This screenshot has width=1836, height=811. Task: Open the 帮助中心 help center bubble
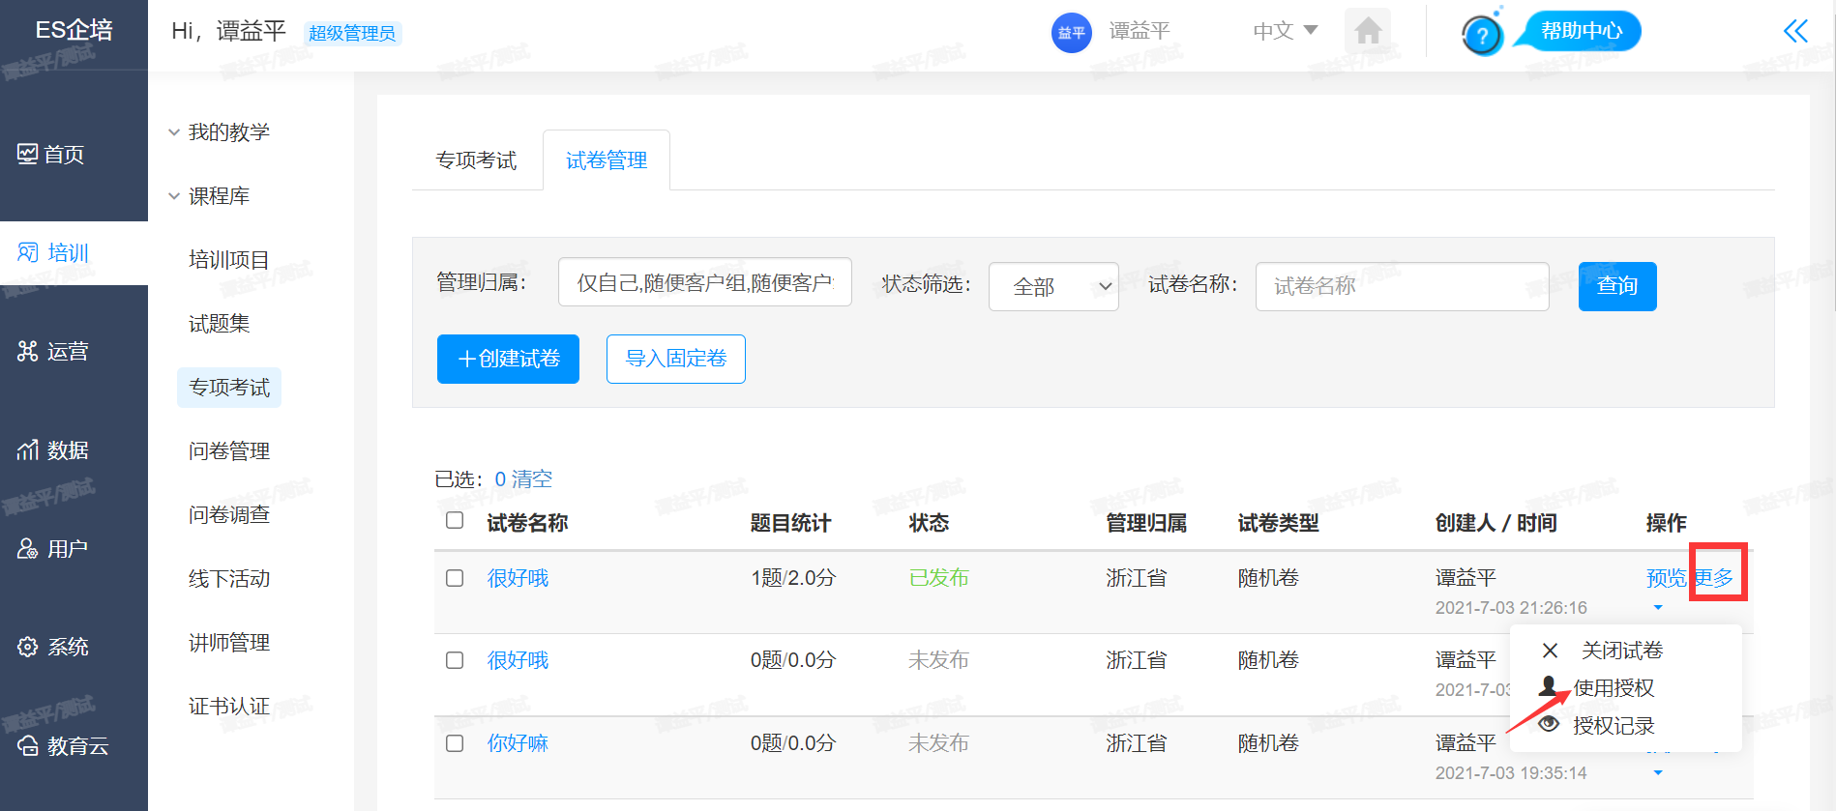1581,31
